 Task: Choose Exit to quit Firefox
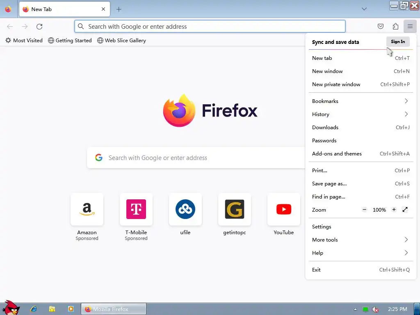pos(361,270)
